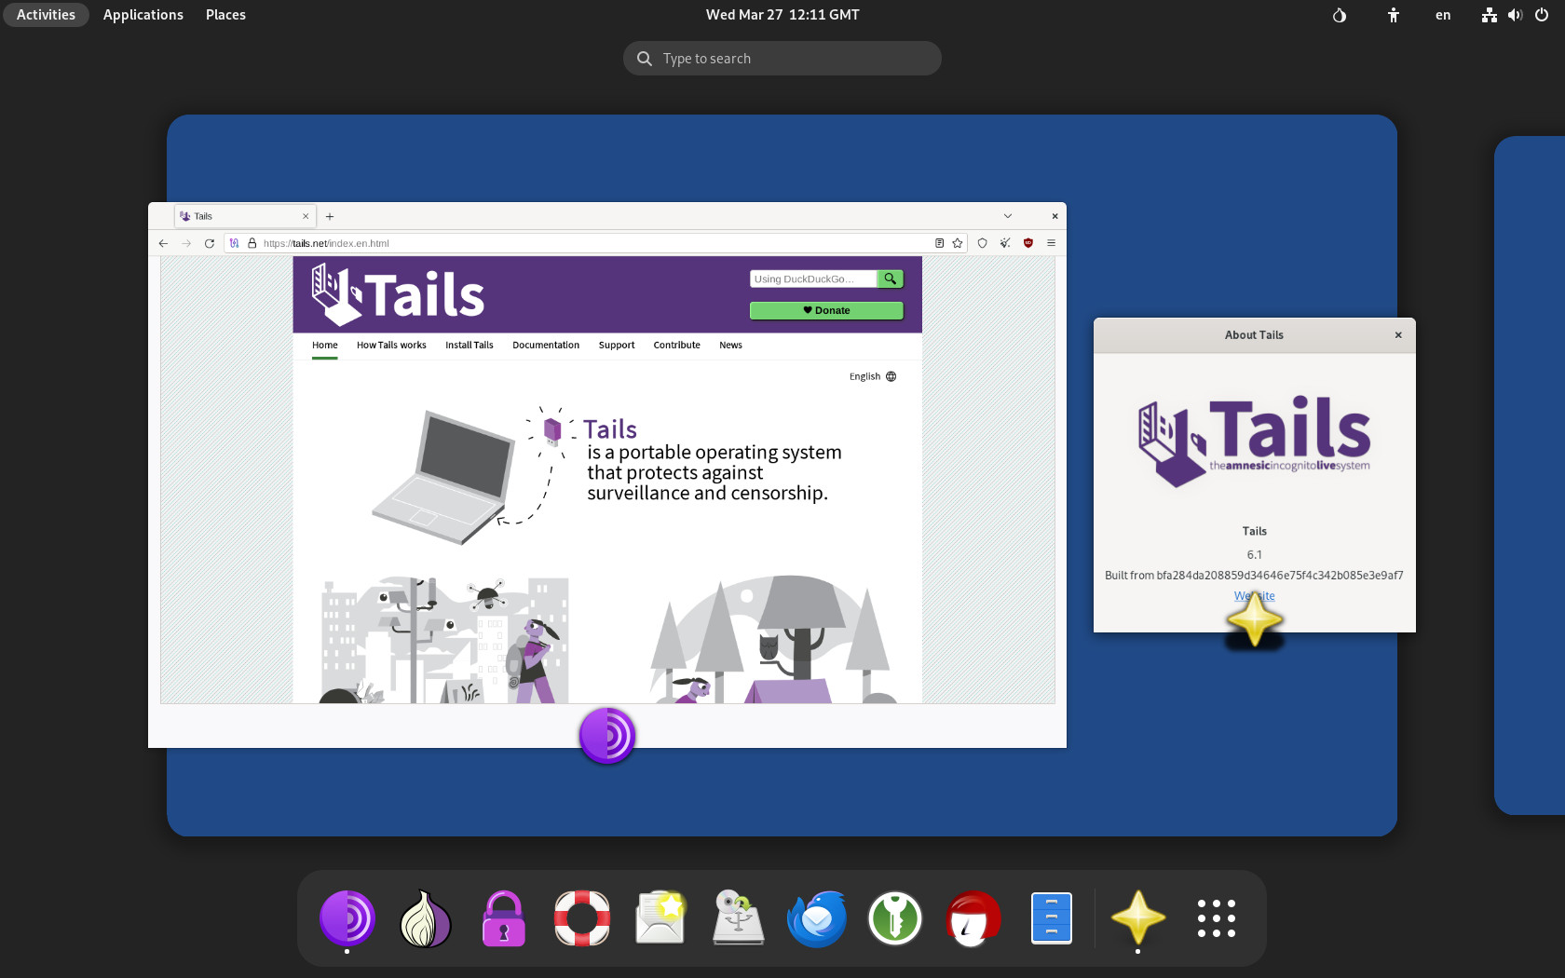Viewport: 1565px width, 978px height.
Task: Open KeePassXC key icon in dash
Action: 895,918
